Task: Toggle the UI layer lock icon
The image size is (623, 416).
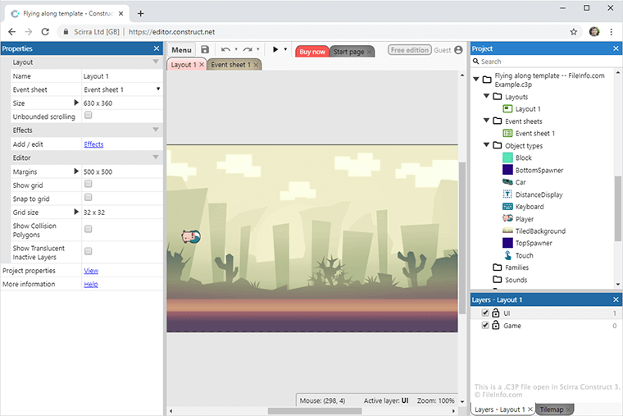Action: pos(496,313)
